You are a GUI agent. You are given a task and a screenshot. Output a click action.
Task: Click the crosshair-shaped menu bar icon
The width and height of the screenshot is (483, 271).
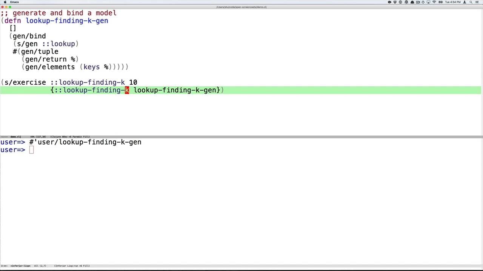[x=423, y=2]
